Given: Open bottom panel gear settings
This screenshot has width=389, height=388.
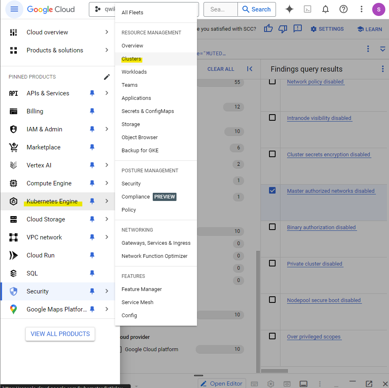Looking at the screenshot, I should pyautogui.click(x=271, y=384).
